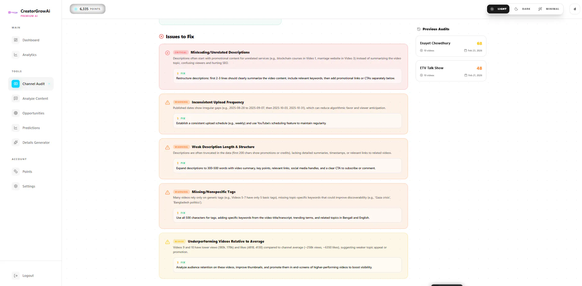Click warning triangle beside Missing/Nonspecific Tags
Screen dimensions: 582x286
tap(168, 192)
